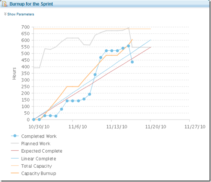
Task: Click the Completed Work point near 190 hours
Action: click(x=89, y=94)
